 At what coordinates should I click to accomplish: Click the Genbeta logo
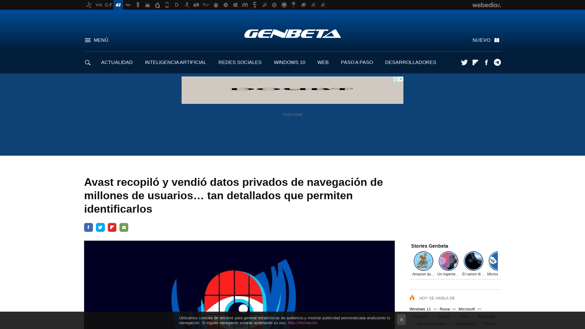[x=292, y=34]
